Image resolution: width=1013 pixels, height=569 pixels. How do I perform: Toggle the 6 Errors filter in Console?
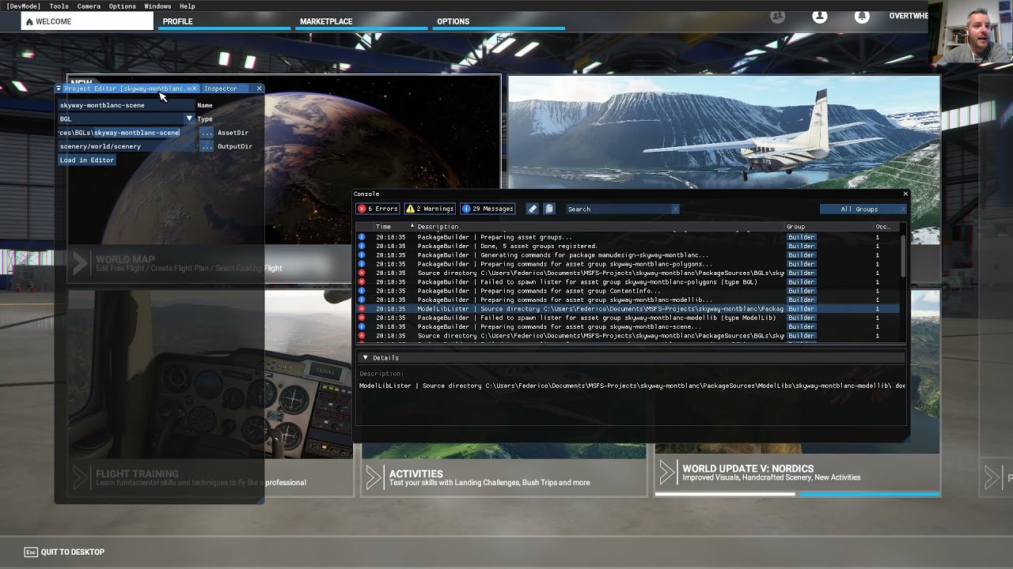[x=378, y=209]
